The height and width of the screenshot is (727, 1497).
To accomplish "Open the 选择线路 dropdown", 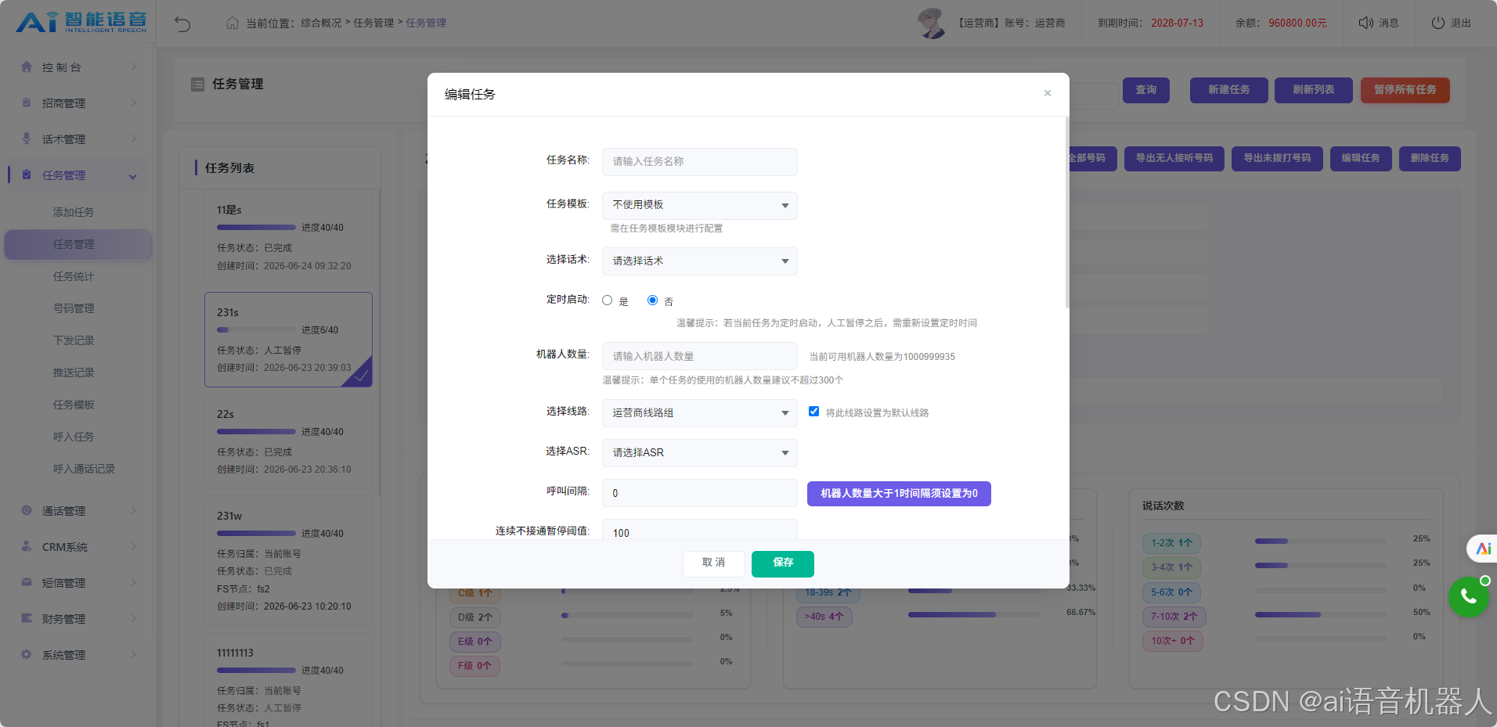I will point(699,413).
